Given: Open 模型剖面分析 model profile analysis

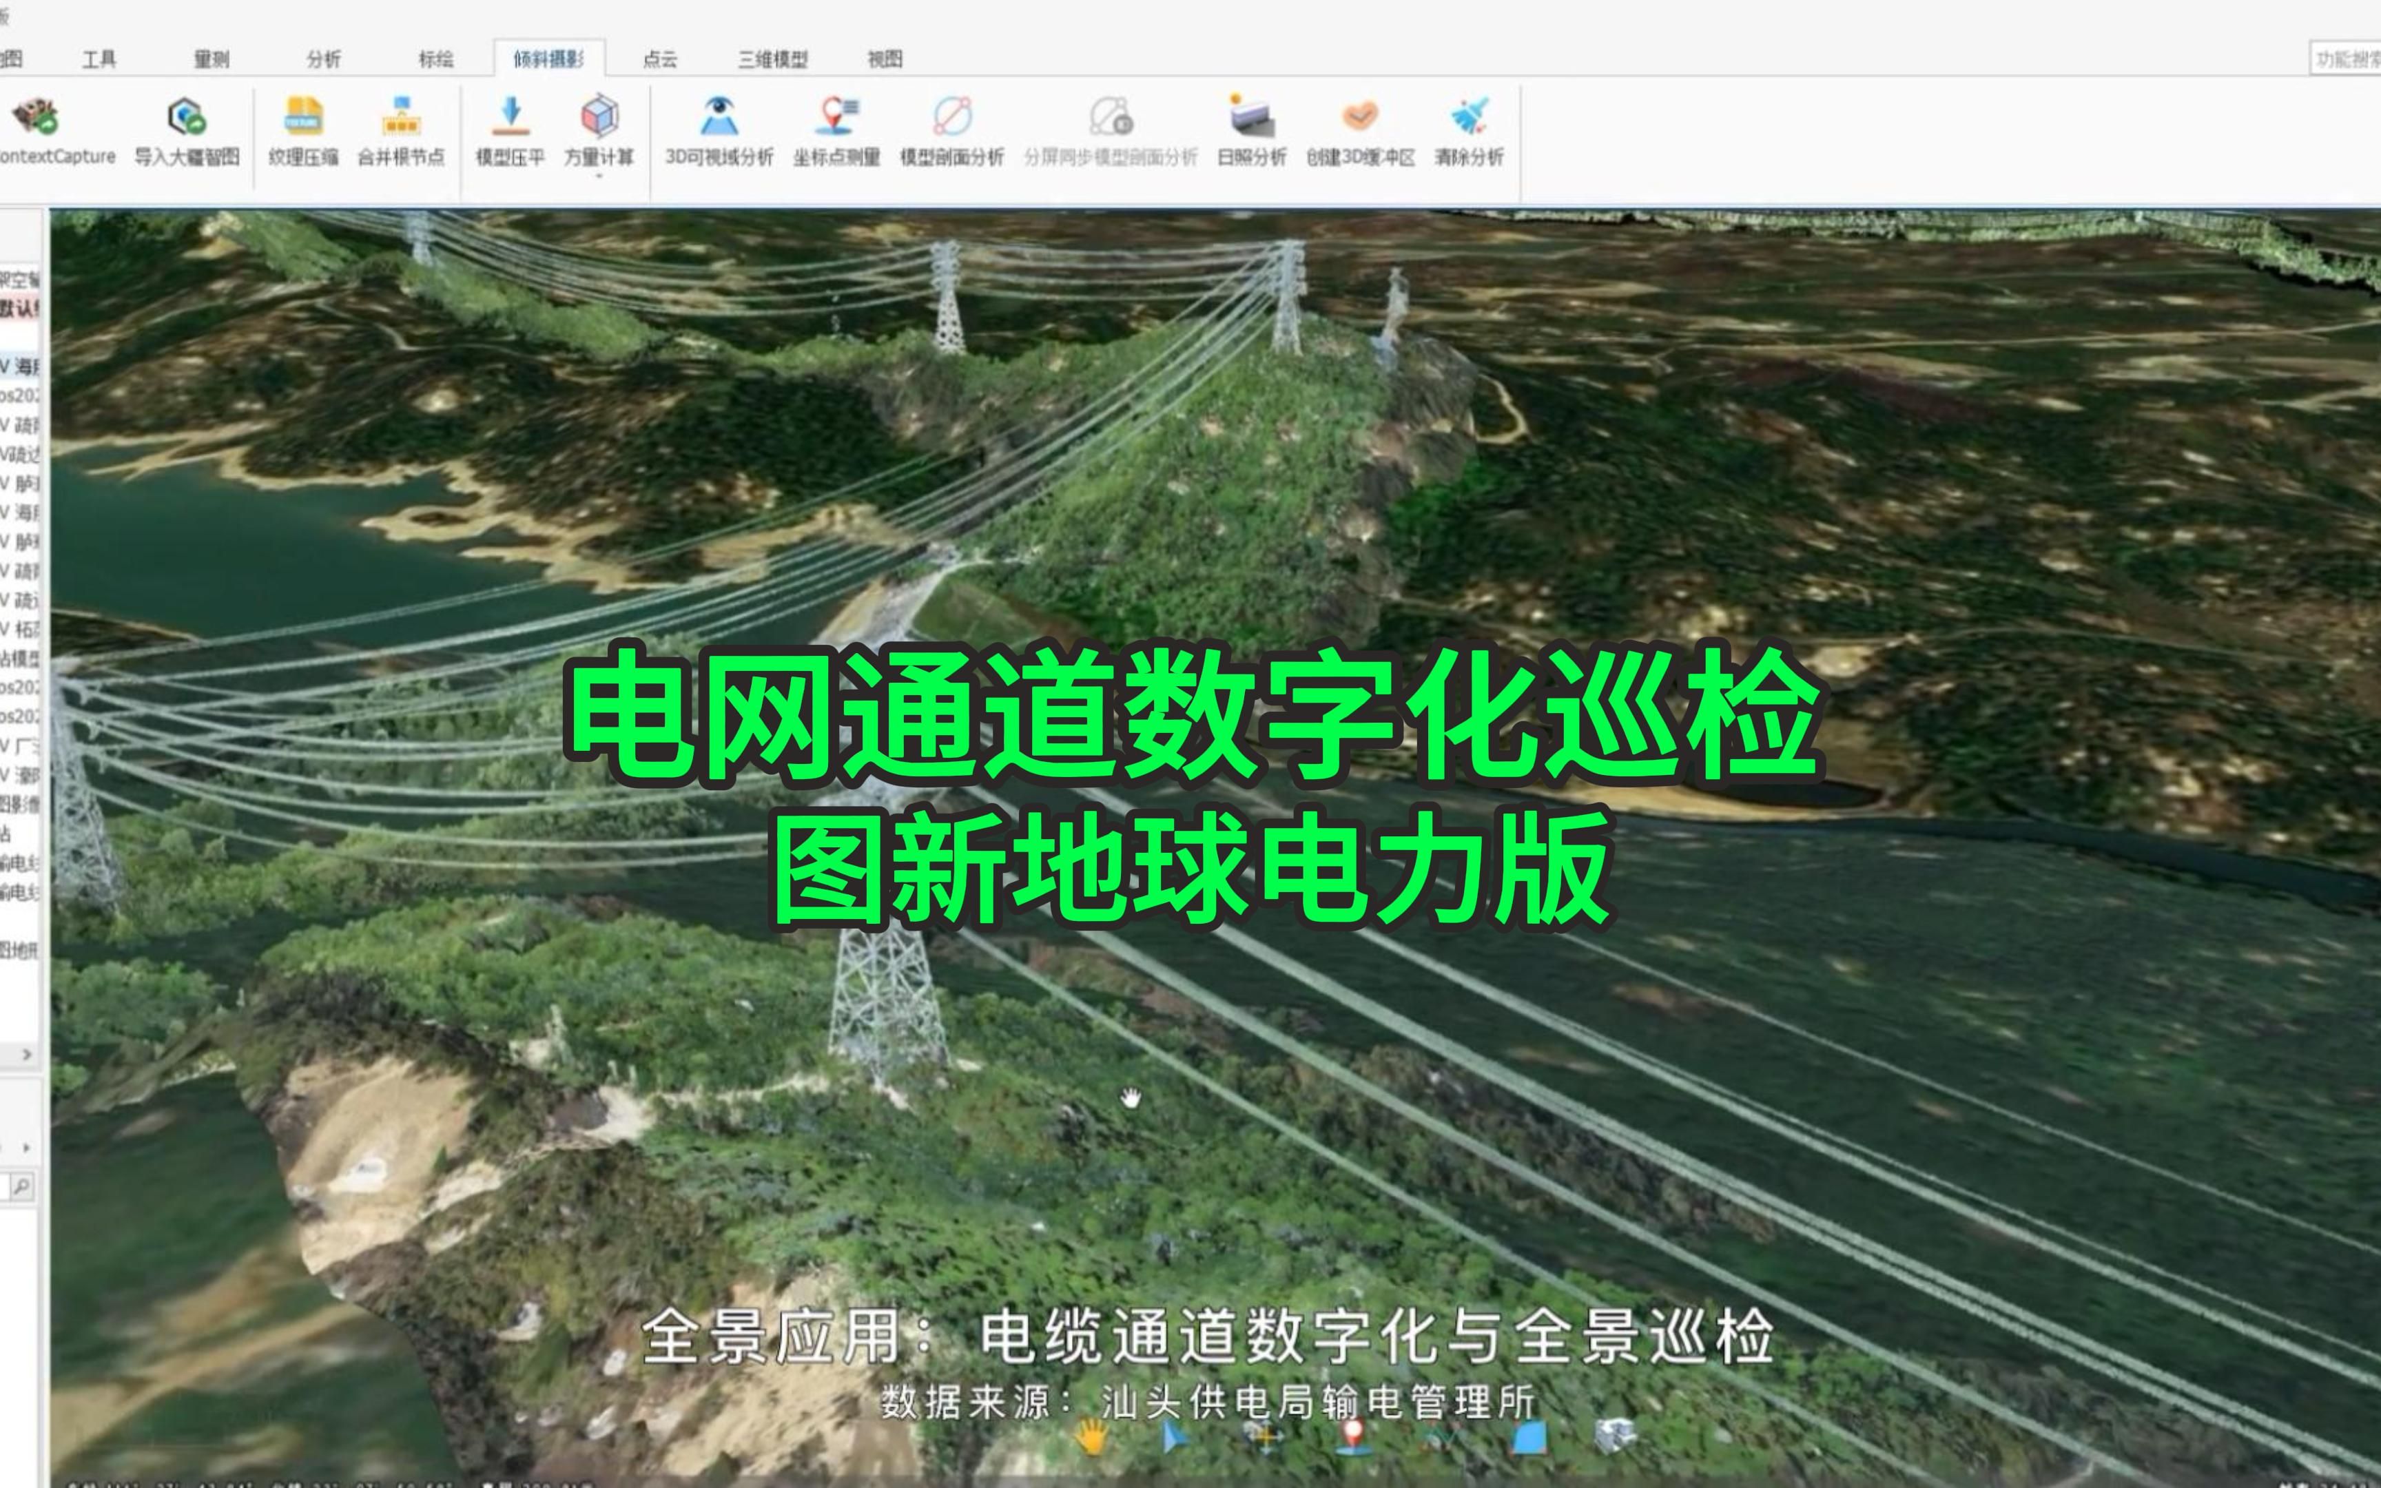Looking at the screenshot, I should click(x=951, y=132).
